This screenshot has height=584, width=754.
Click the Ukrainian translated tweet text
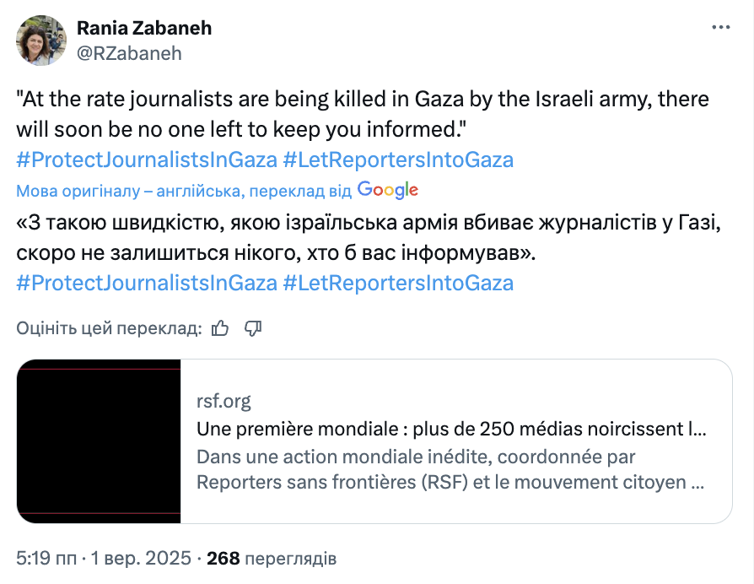click(x=363, y=238)
